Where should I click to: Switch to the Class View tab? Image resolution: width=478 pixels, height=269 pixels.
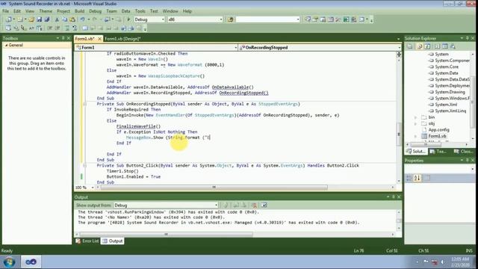click(x=463, y=151)
